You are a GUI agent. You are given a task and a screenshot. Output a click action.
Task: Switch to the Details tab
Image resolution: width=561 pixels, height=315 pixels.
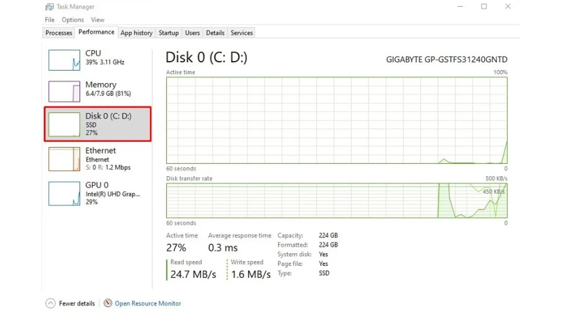pyautogui.click(x=215, y=33)
